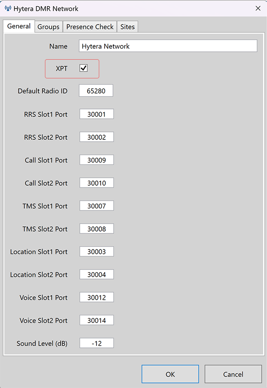
Task: Select the Sites tab
Action: [x=127, y=27]
